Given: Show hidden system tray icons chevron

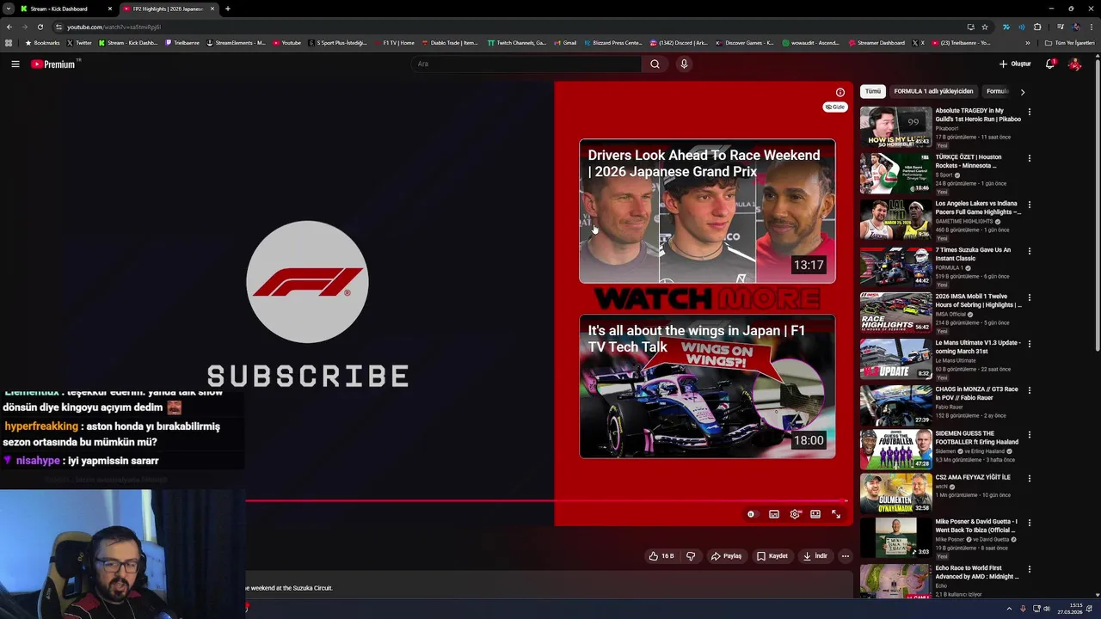Looking at the screenshot, I should click(x=1009, y=609).
